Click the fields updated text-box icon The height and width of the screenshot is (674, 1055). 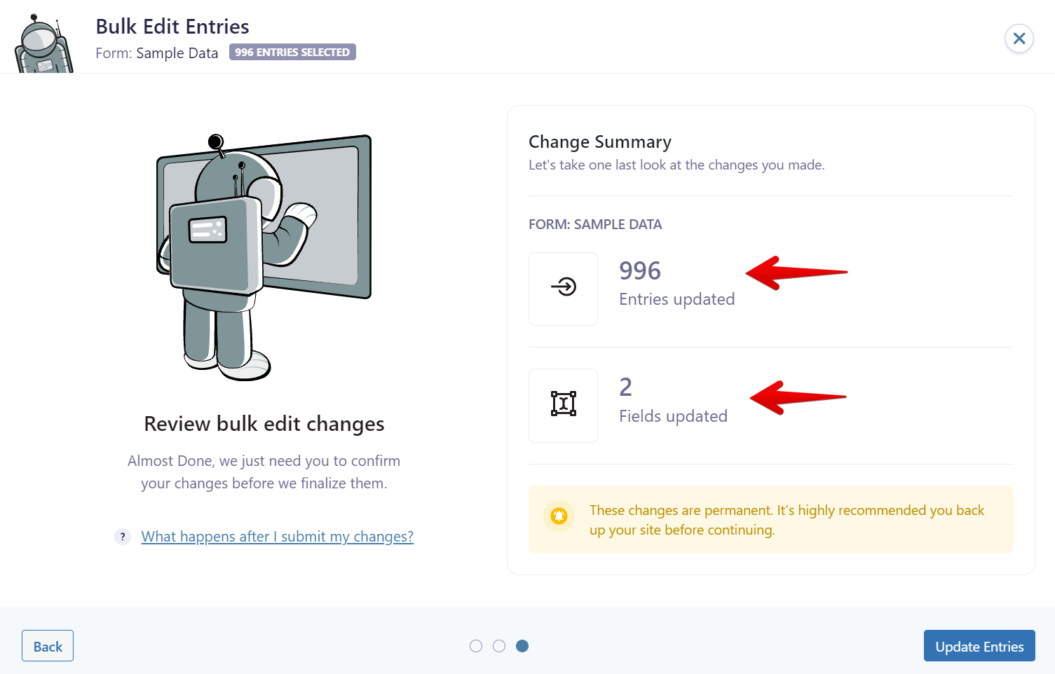[563, 404]
